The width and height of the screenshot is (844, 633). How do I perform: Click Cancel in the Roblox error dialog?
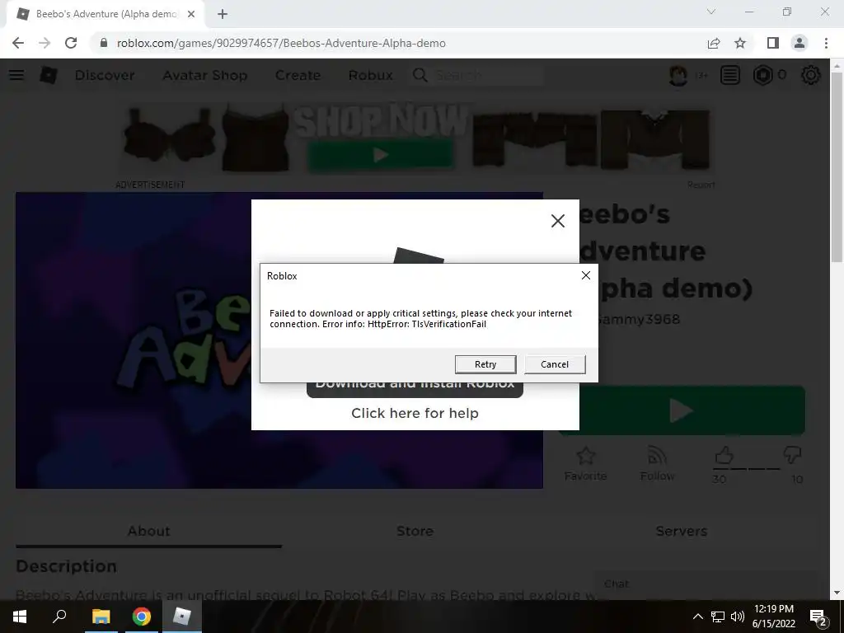(x=555, y=364)
